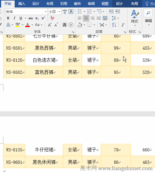Open Font dialog launcher
The image size is (155, 173).
(73, 32)
